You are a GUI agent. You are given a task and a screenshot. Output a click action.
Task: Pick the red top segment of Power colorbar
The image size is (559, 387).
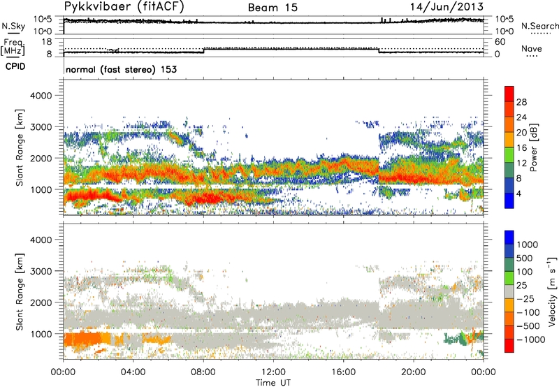pos(509,94)
